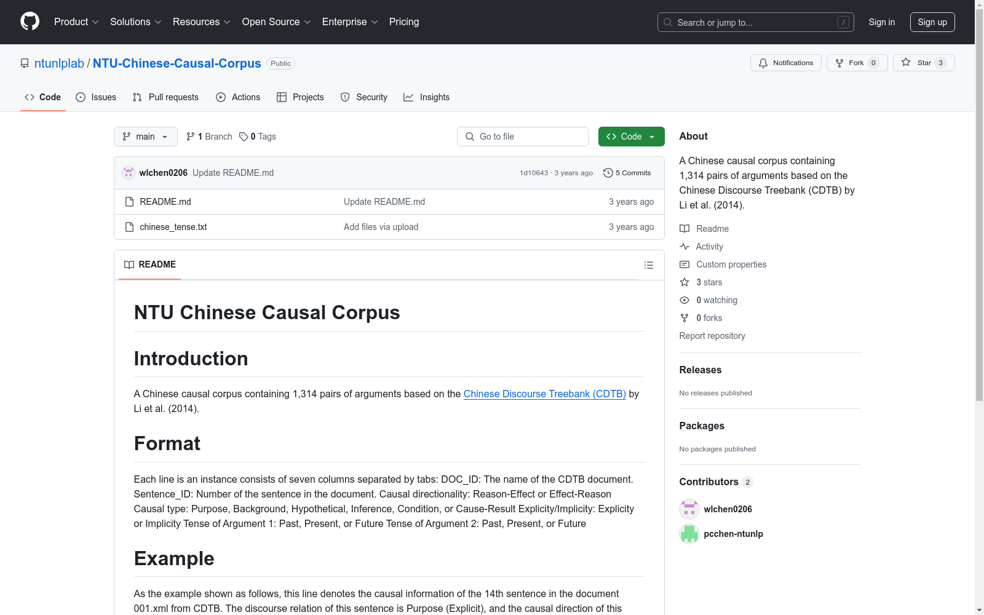Open the 1 Branch page

(209, 137)
